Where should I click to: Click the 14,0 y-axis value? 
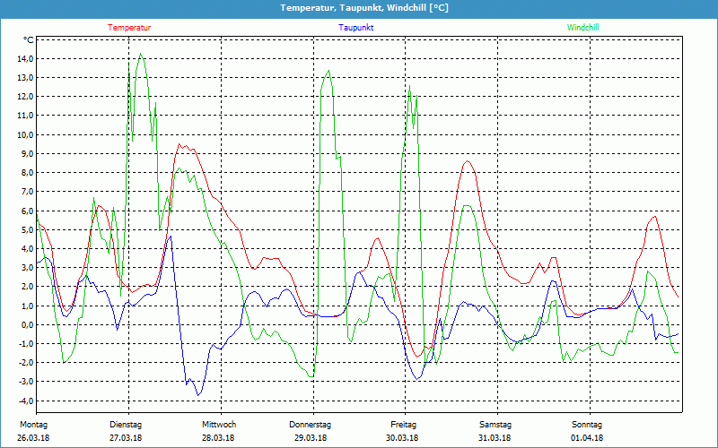tap(25, 58)
